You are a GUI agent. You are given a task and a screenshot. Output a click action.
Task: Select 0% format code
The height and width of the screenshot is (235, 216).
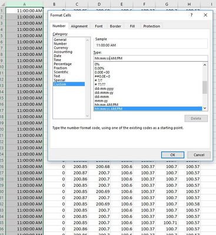(148, 64)
